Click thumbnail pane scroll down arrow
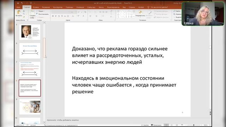 (x=44, y=122)
